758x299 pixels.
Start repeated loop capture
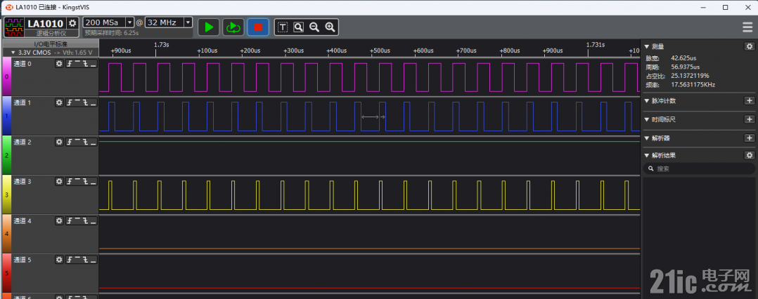[233, 27]
